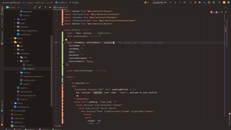The height and width of the screenshot is (130, 231).
Task: Toggle the Commit tool window stripe button
Action: 2,23
